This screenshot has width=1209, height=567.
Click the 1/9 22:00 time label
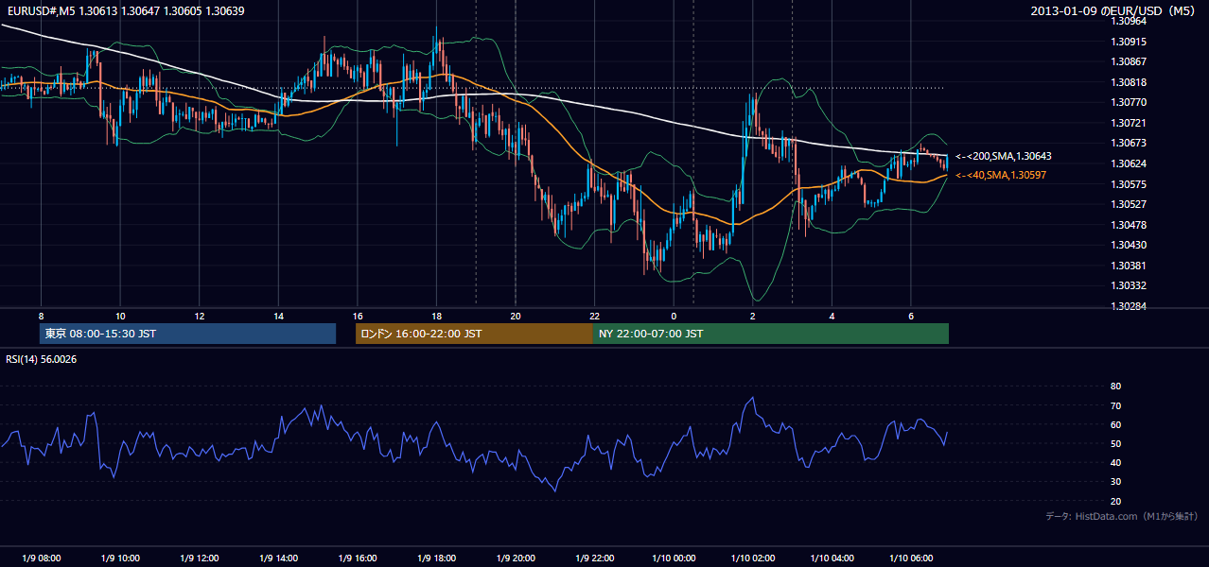pos(594,558)
